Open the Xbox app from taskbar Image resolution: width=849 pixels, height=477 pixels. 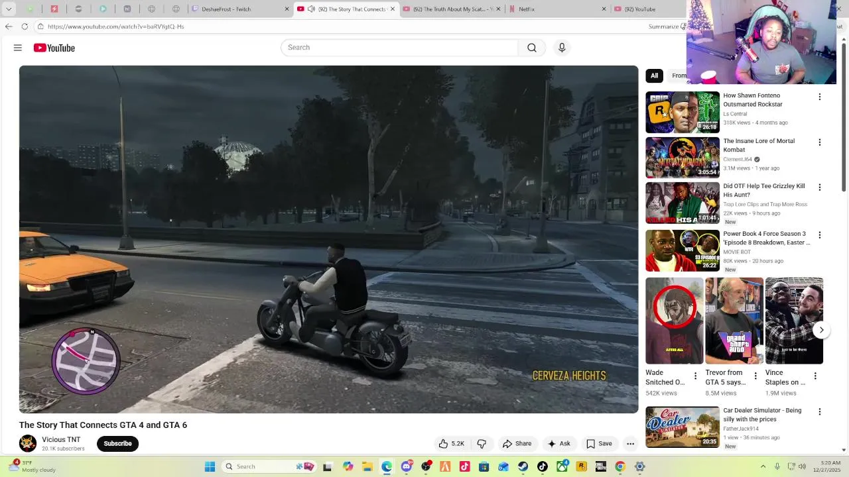(562, 466)
